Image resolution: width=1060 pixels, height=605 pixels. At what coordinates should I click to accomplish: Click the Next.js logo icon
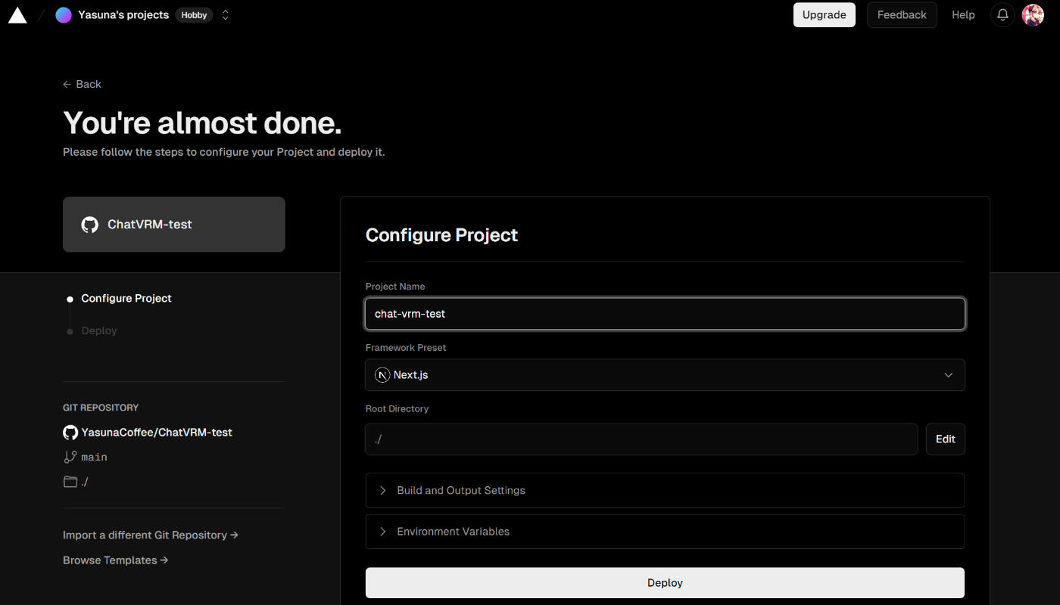pos(382,375)
